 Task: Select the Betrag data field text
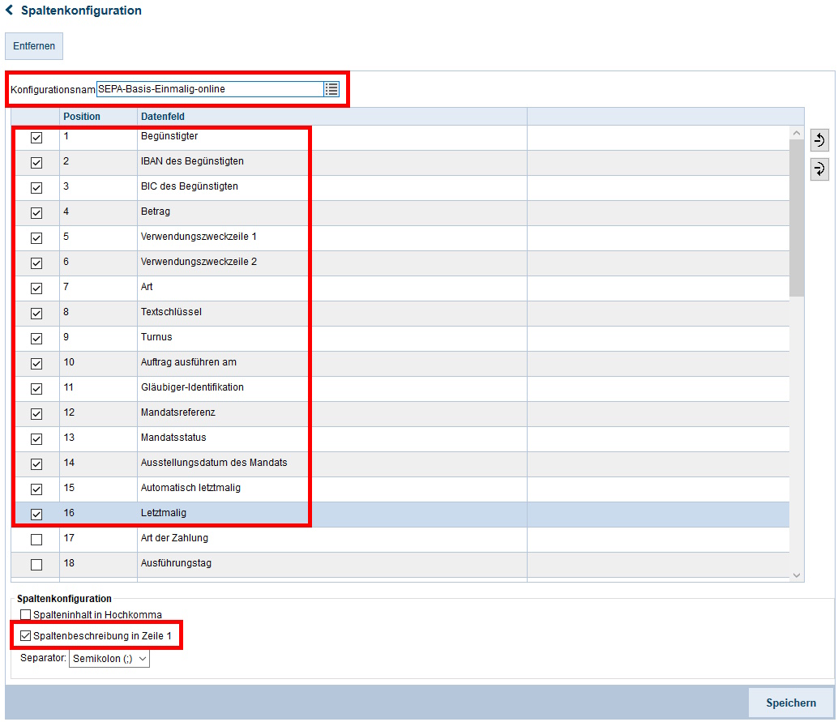(x=156, y=211)
